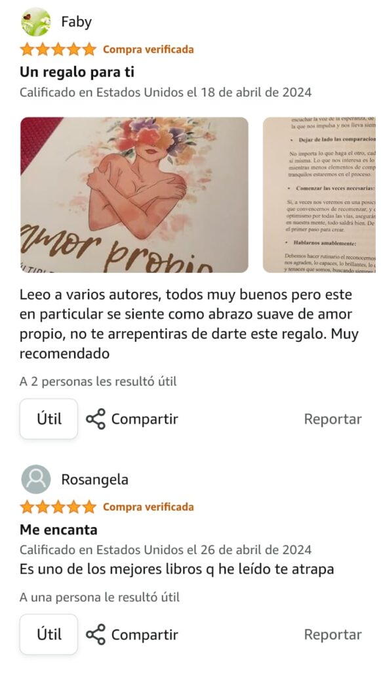Open the amor propio book cover photo
This screenshot has width=381, height=673.
pos(134,195)
